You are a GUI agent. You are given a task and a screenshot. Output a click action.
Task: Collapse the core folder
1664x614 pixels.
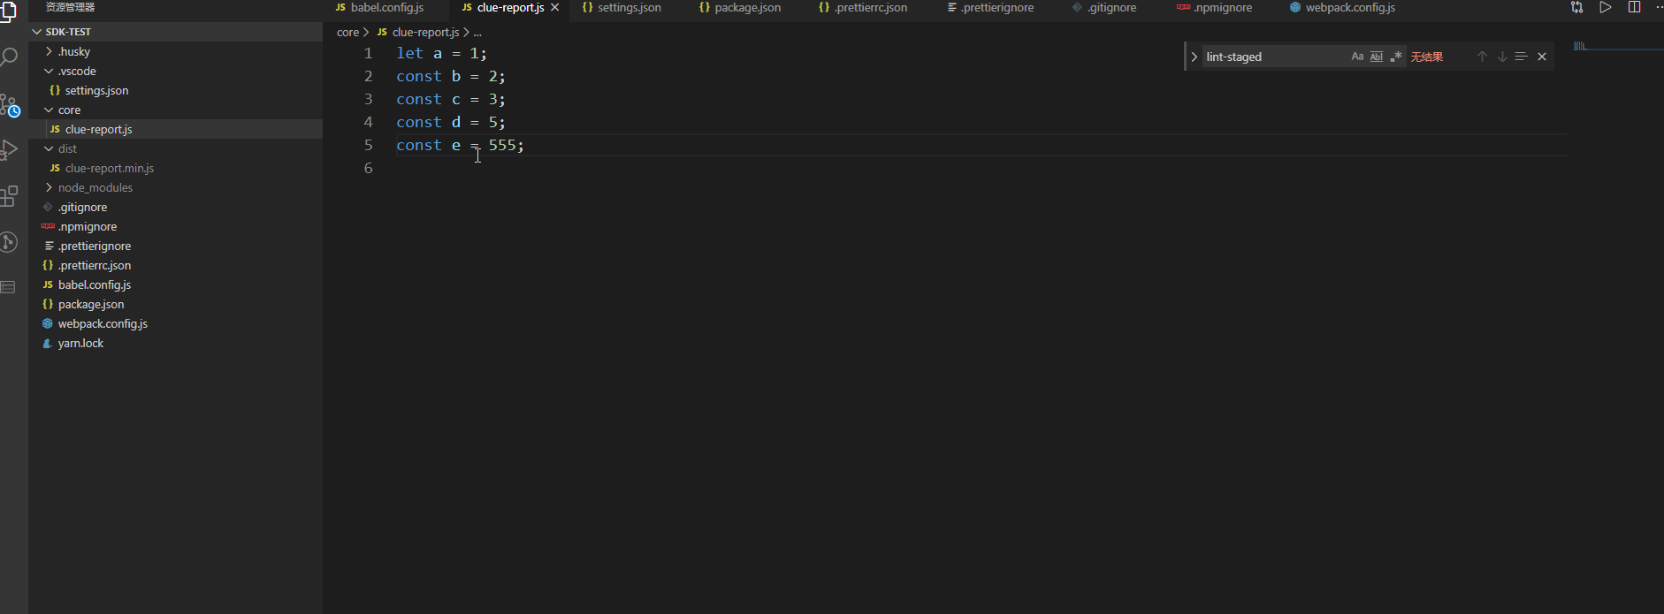point(49,110)
